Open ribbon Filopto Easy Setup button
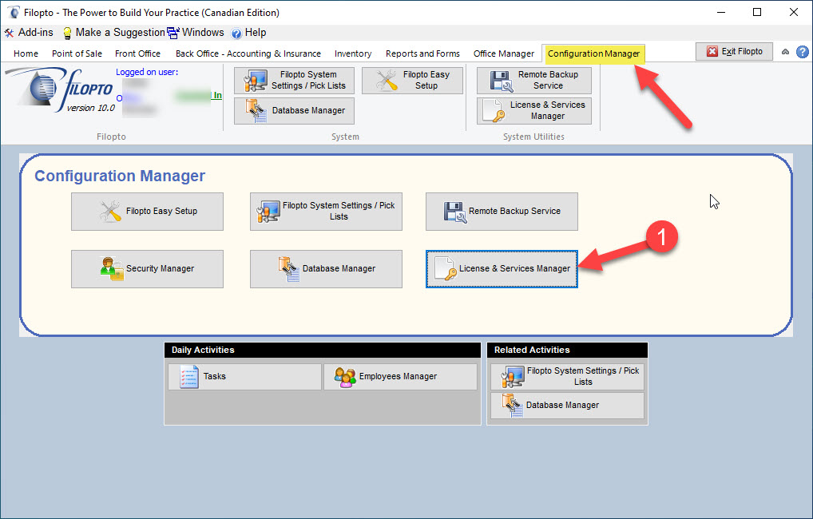The image size is (813, 519). click(412, 81)
